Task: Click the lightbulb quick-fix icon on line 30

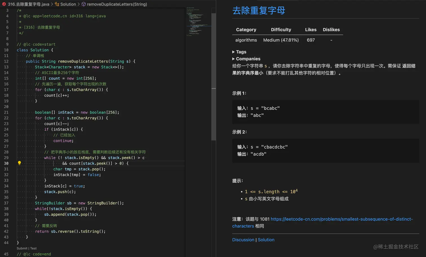Action: (19, 163)
